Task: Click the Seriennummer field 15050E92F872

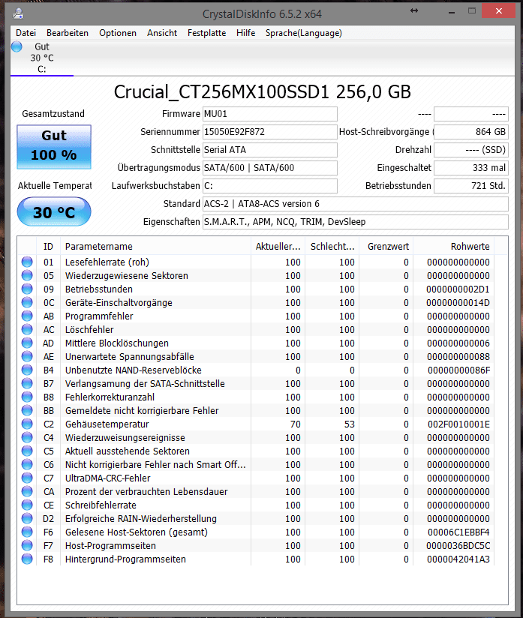Action: pos(270,132)
